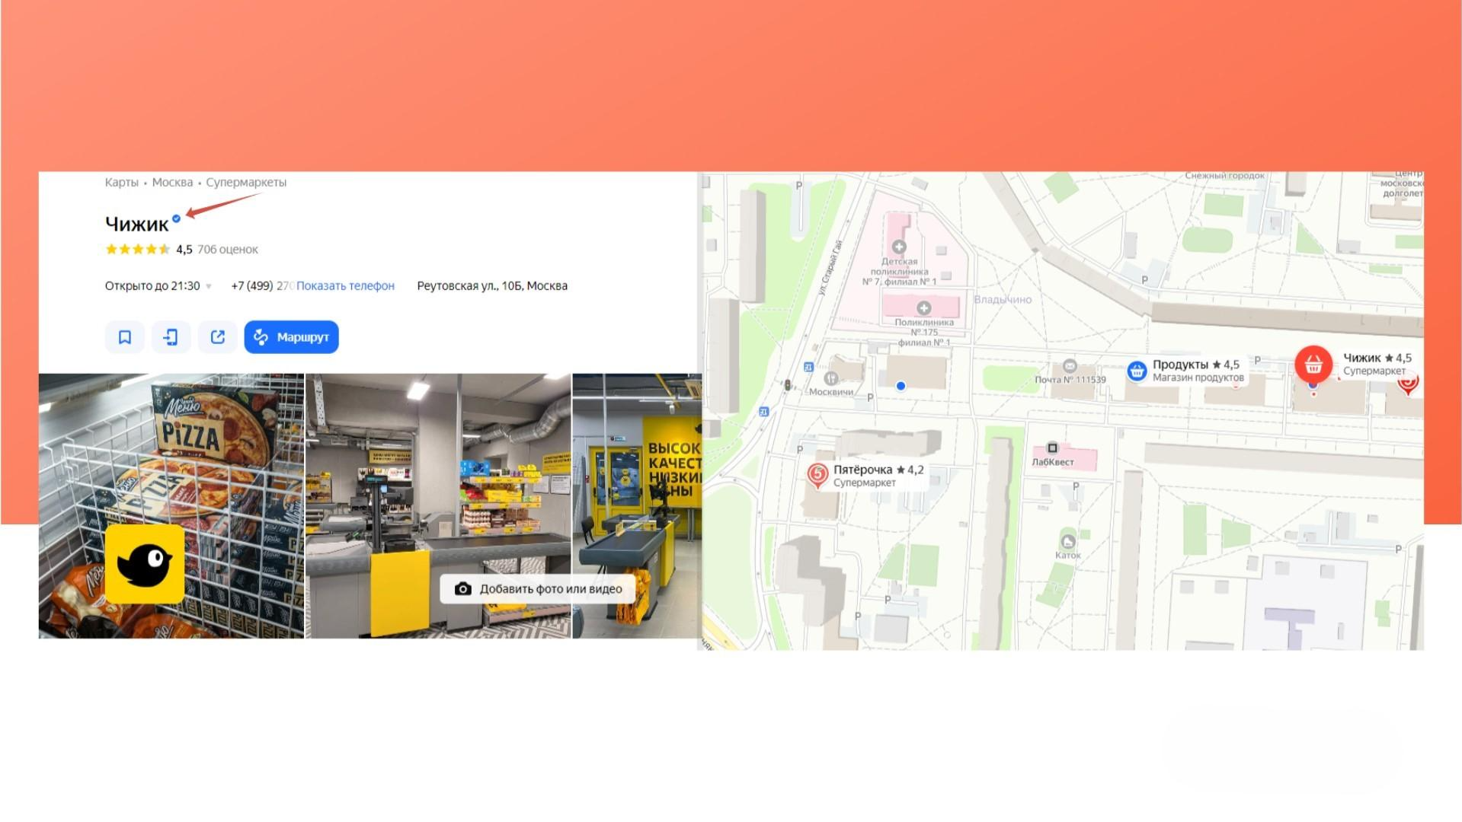Click the Пятёрочка map marker icon

tap(817, 476)
